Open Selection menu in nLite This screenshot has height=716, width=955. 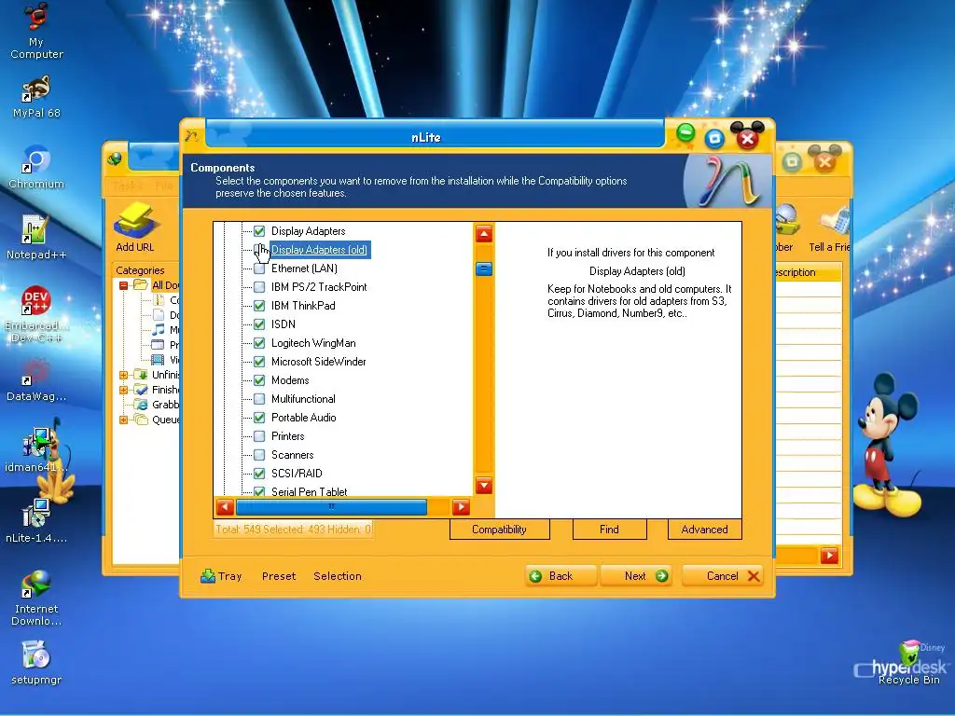pyautogui.click(x=338, y=576)
